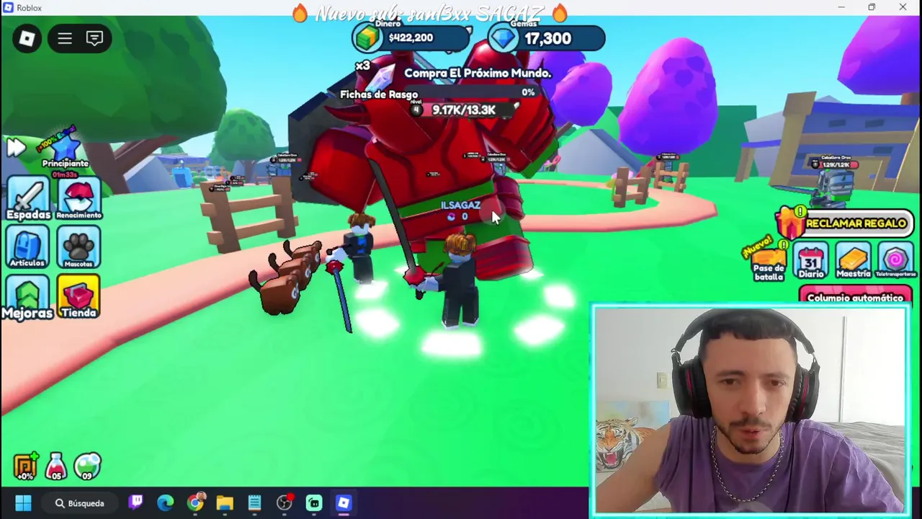The image size is (922, 519).
Task: Toggle the Columpio automático button
Action: point(855,296)
